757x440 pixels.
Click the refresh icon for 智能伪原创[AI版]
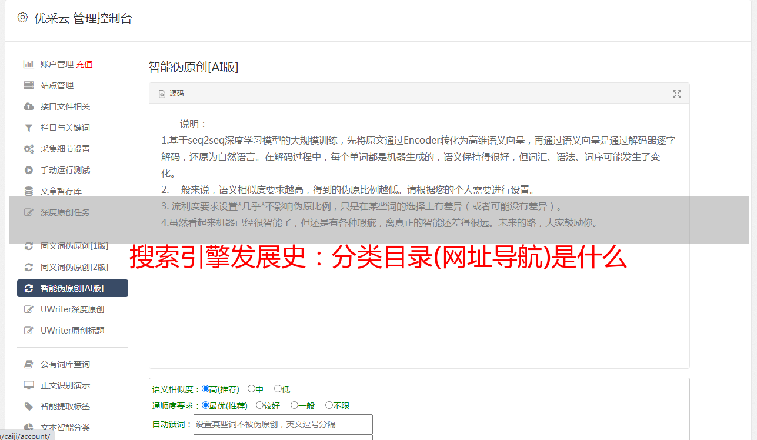click(x=28, y=288)
